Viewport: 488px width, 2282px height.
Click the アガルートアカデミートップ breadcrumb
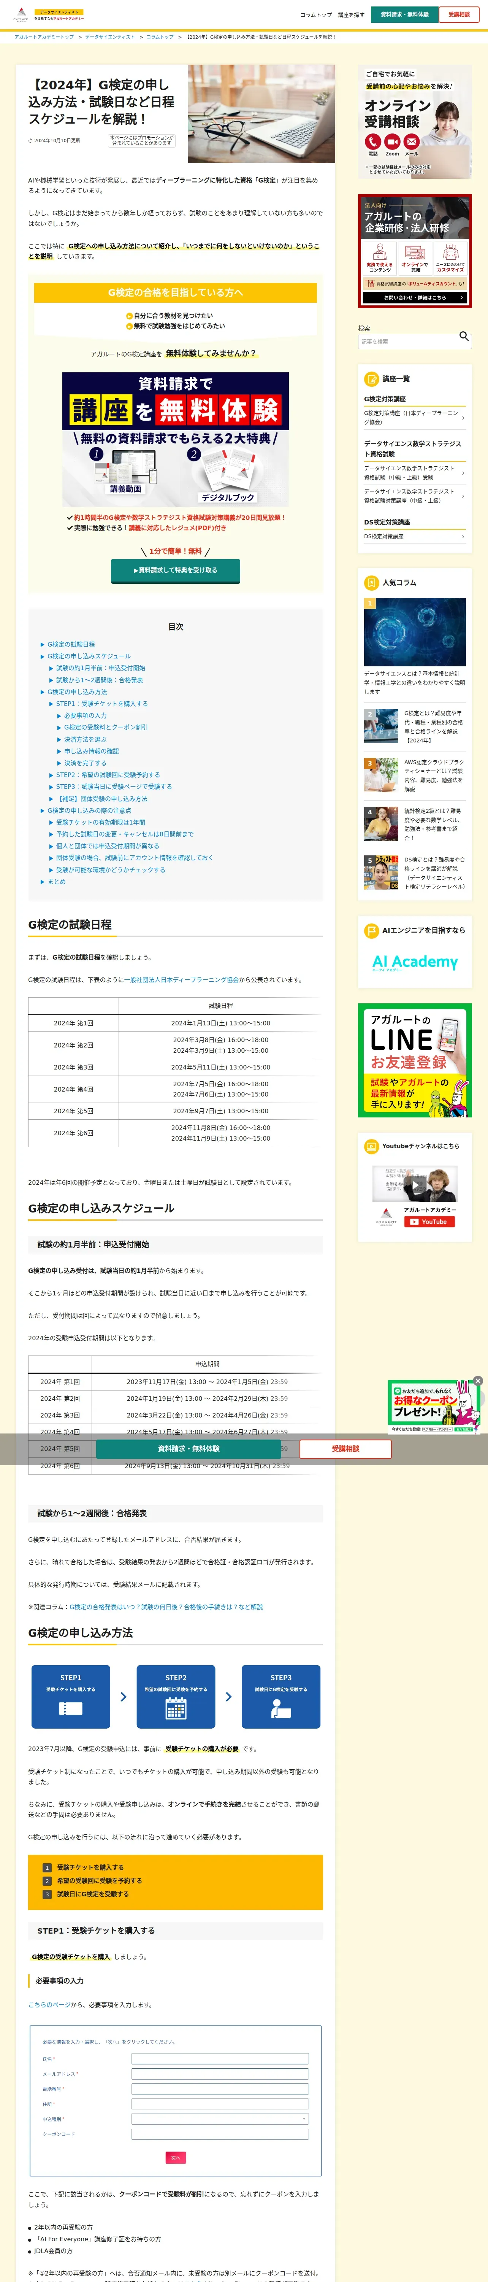[x=44, y=37]
